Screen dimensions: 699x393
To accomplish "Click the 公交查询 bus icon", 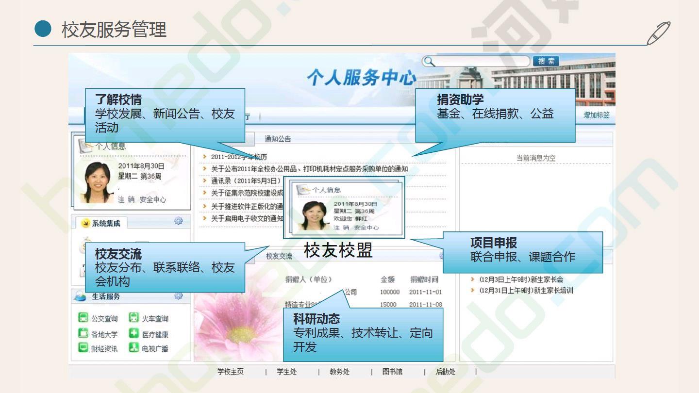I will tap(83, 318).
